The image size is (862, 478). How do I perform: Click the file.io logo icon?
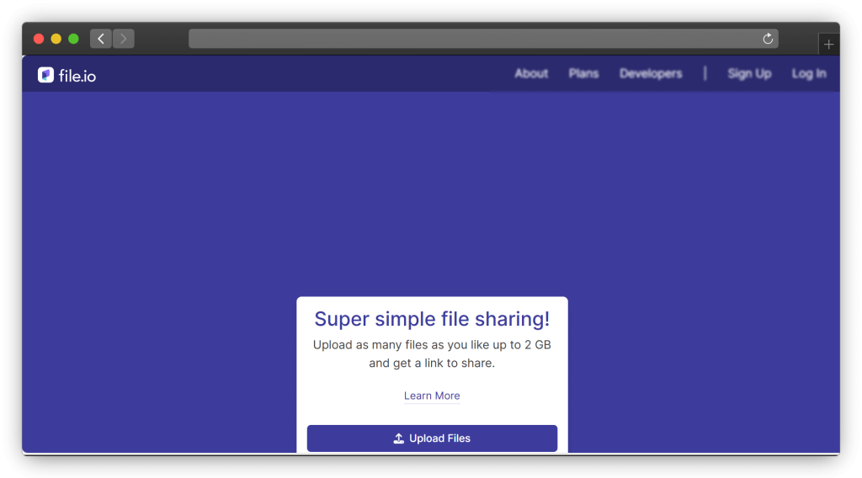click(x=45, y=75)
